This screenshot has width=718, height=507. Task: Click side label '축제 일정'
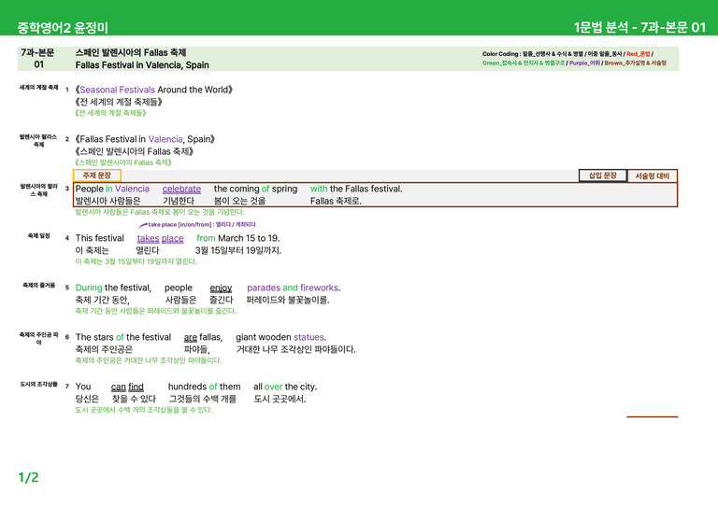38,236
